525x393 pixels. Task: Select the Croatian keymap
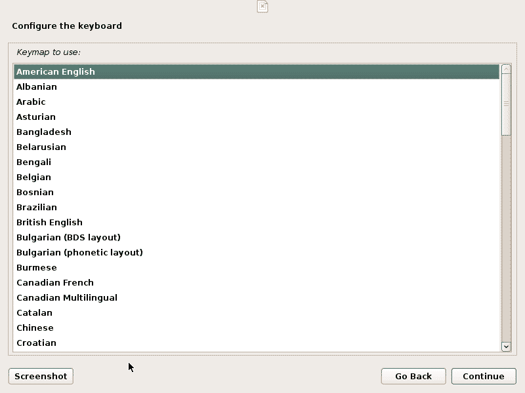pos(36,343)
